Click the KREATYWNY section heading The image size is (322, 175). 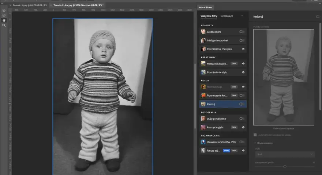(x=208, y=57)
